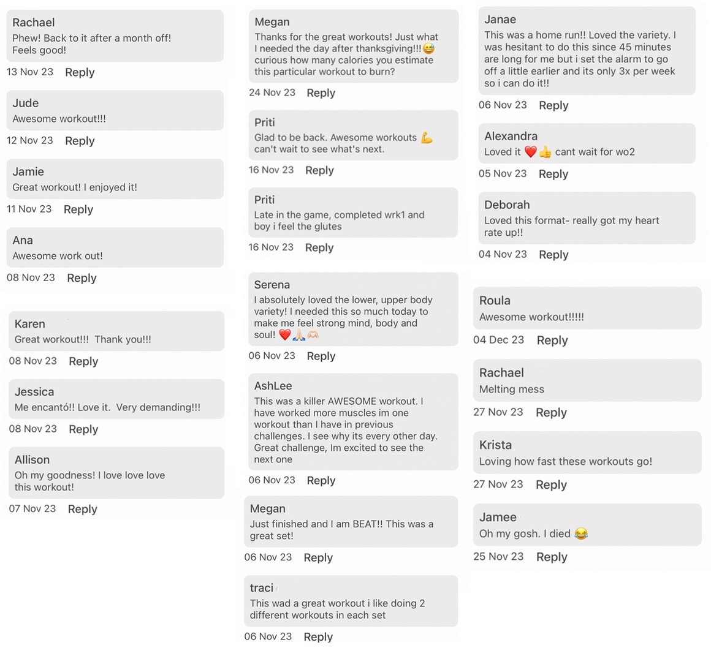Click the thumbs-up emoji in Alexandra's comment
This screenshot has width=711, height=648.
(545, 153)
